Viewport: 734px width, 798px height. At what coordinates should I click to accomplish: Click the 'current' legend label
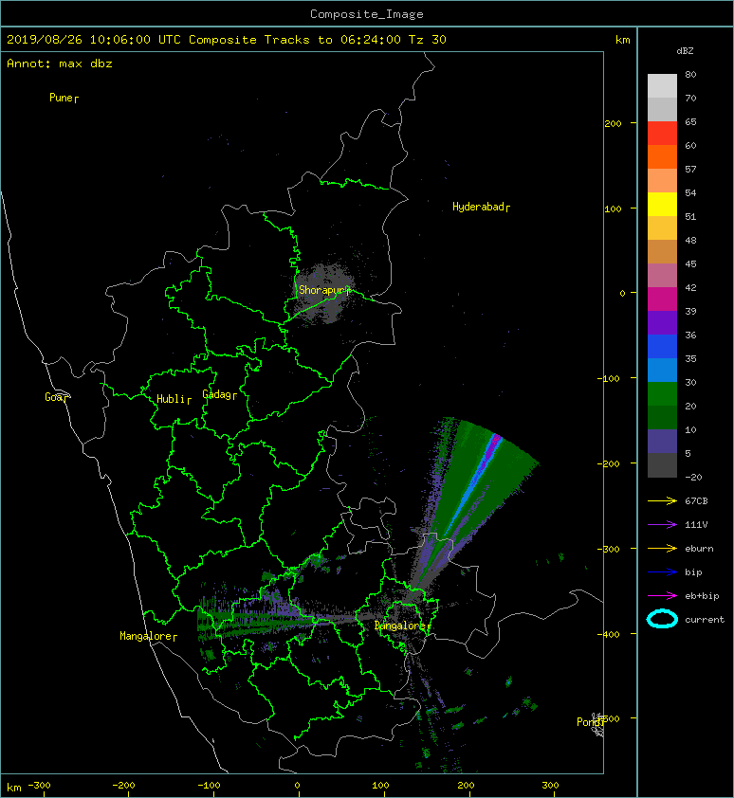tap(705, 620)
